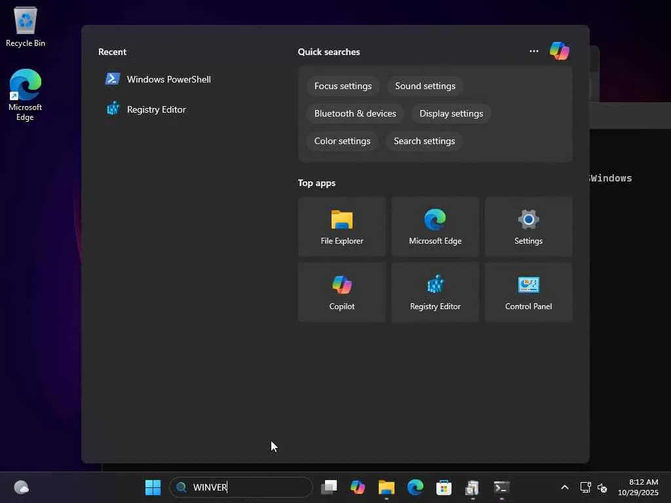This screenshot has width=671, height=503.
Task: Choose Bluetooth & devices quick search
Action: pyautogui.click(x=355, y=113)
